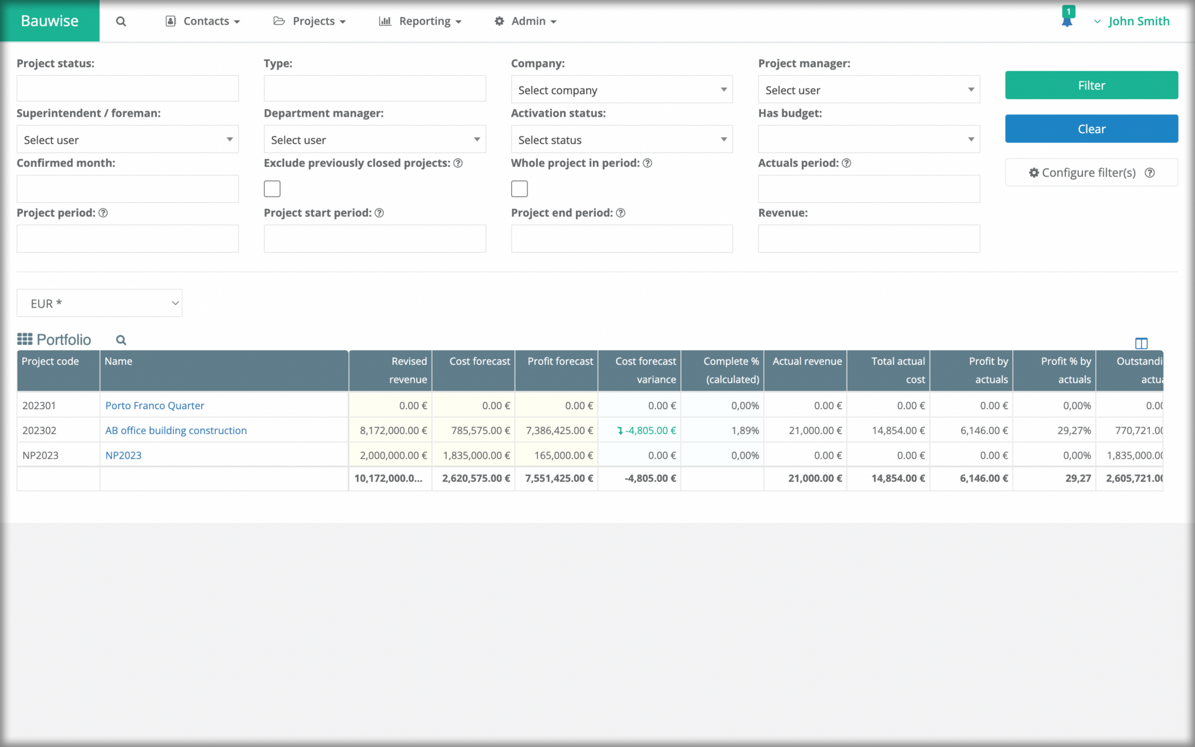Open the Select company dropdown
The height and width of the screenshot is (747, 1195).
[x=621, y=89]
